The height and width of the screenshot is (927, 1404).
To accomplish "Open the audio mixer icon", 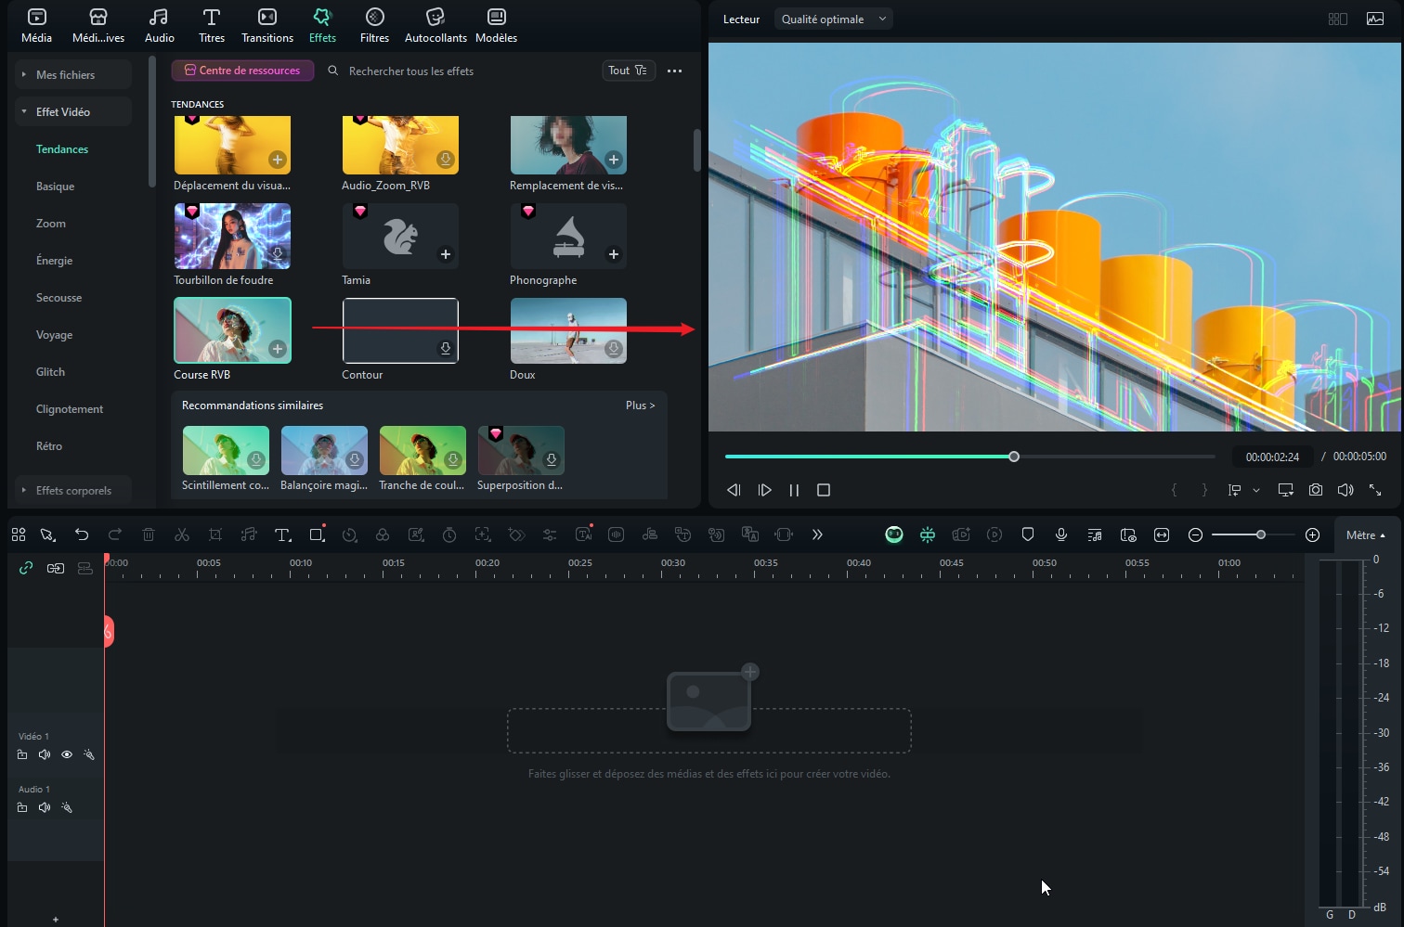I will pos(1095,534).
